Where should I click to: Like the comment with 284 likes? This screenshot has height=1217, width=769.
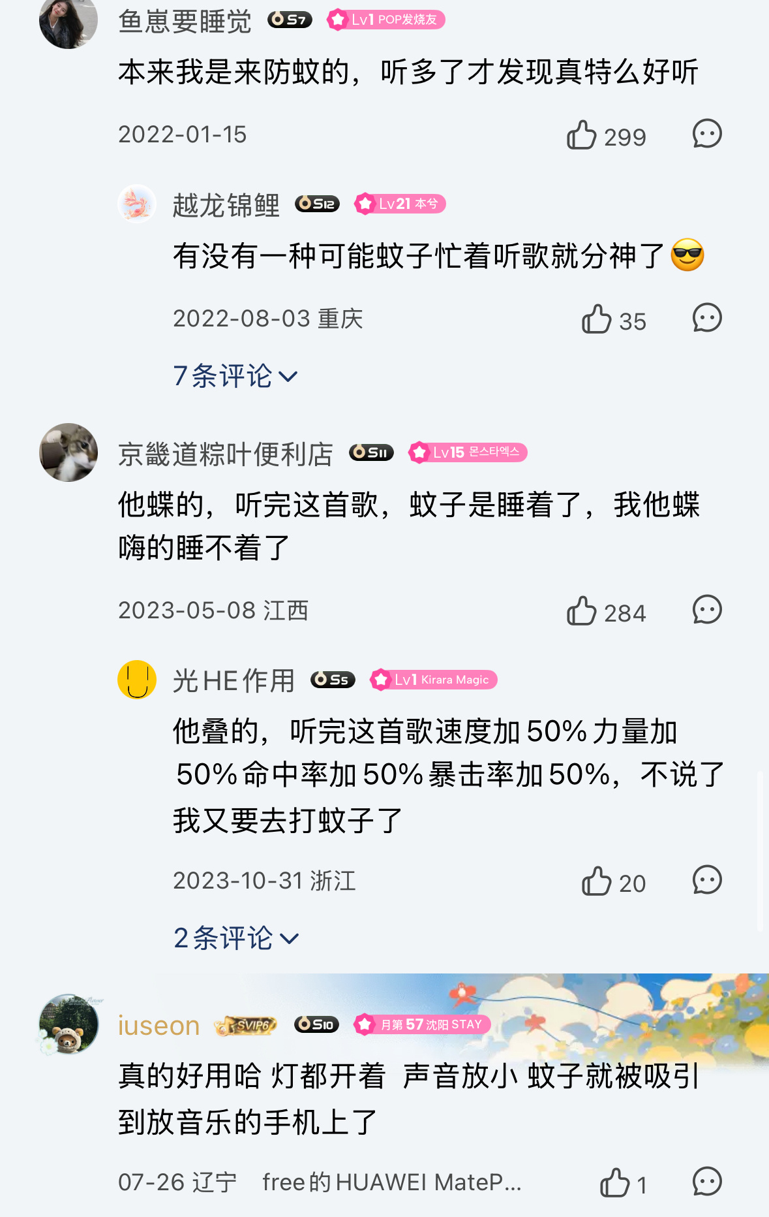tap(581, 611)
